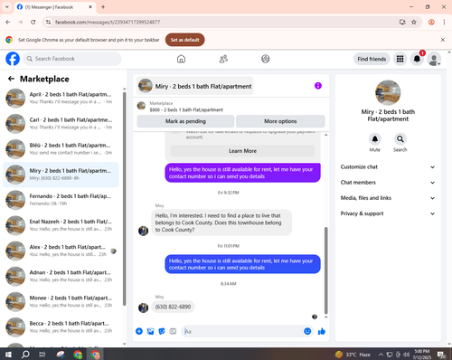Go to the Home feed icon
This screenshot has width=452, height=360.
[181, 59]
